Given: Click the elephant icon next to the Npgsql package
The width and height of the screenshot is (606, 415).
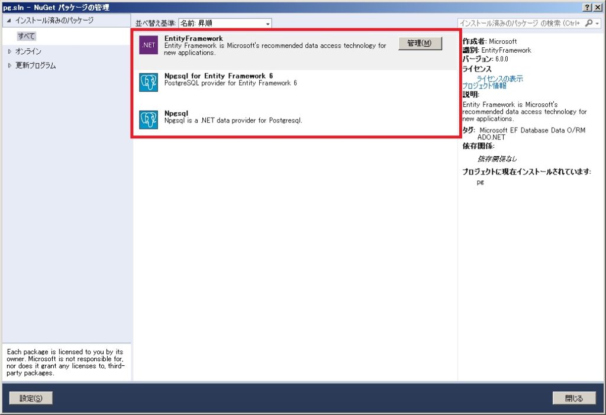Looking at the screenshot, I should pyautogui.click(x=147, y=119).
